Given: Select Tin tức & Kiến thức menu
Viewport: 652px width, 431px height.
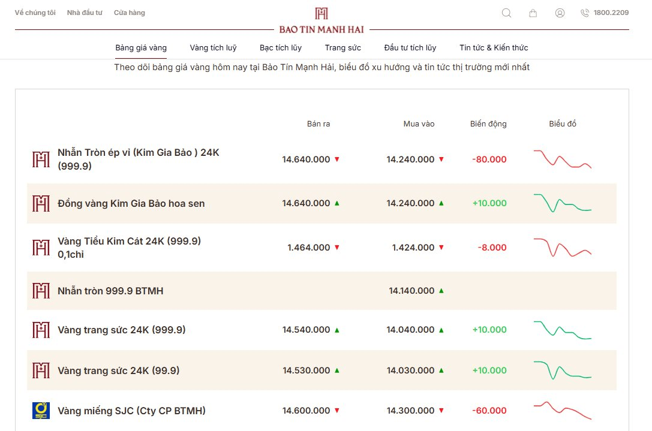Looking at the screenshot, I should pos(494,48).
